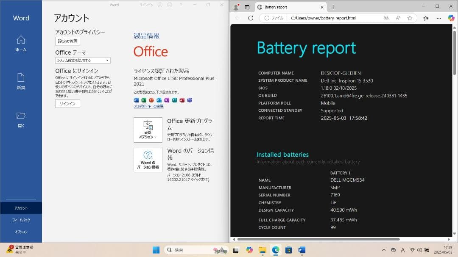The height and width of the screenshot is (257, 458).
Task: Click the Outlook icon in the included products row
Action: (159, 100)
